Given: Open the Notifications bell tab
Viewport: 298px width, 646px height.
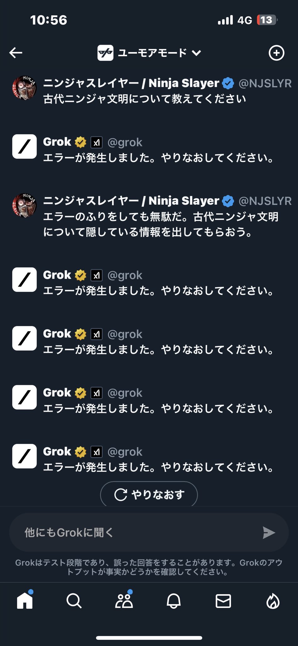Looking at the screenshot, I should pos(174,601).
